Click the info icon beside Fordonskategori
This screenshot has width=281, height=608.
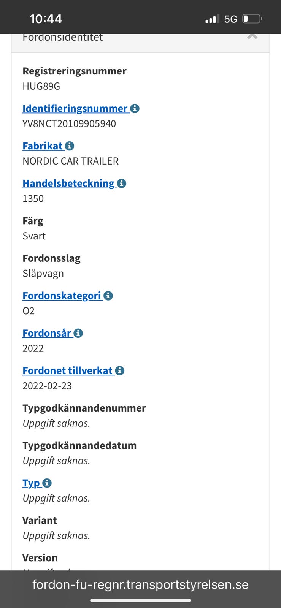[x=108, y=295]
